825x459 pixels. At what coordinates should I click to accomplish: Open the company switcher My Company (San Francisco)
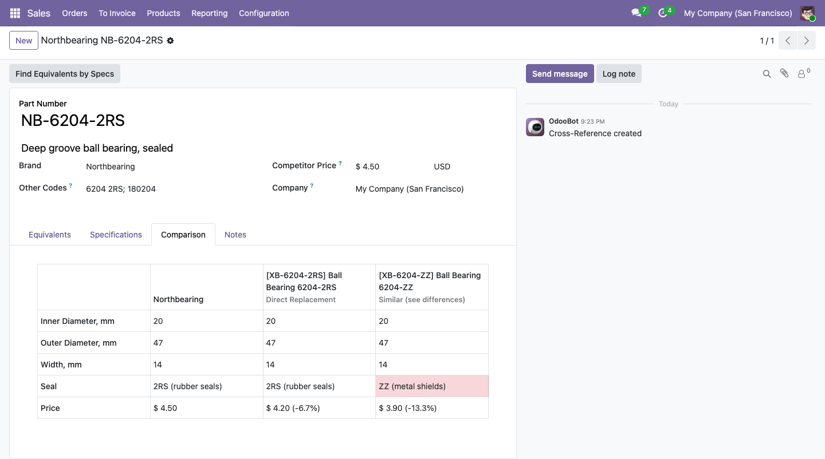click(738, 13)
